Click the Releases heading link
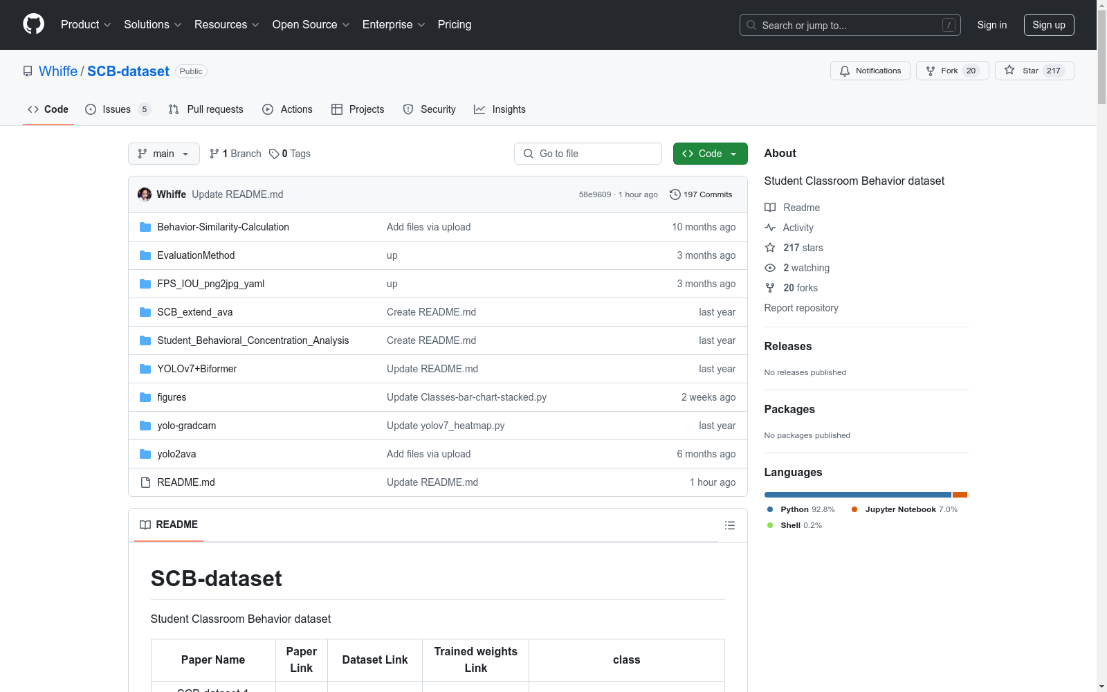This screenshot has width=1107, height=692. tap(788, 346)
